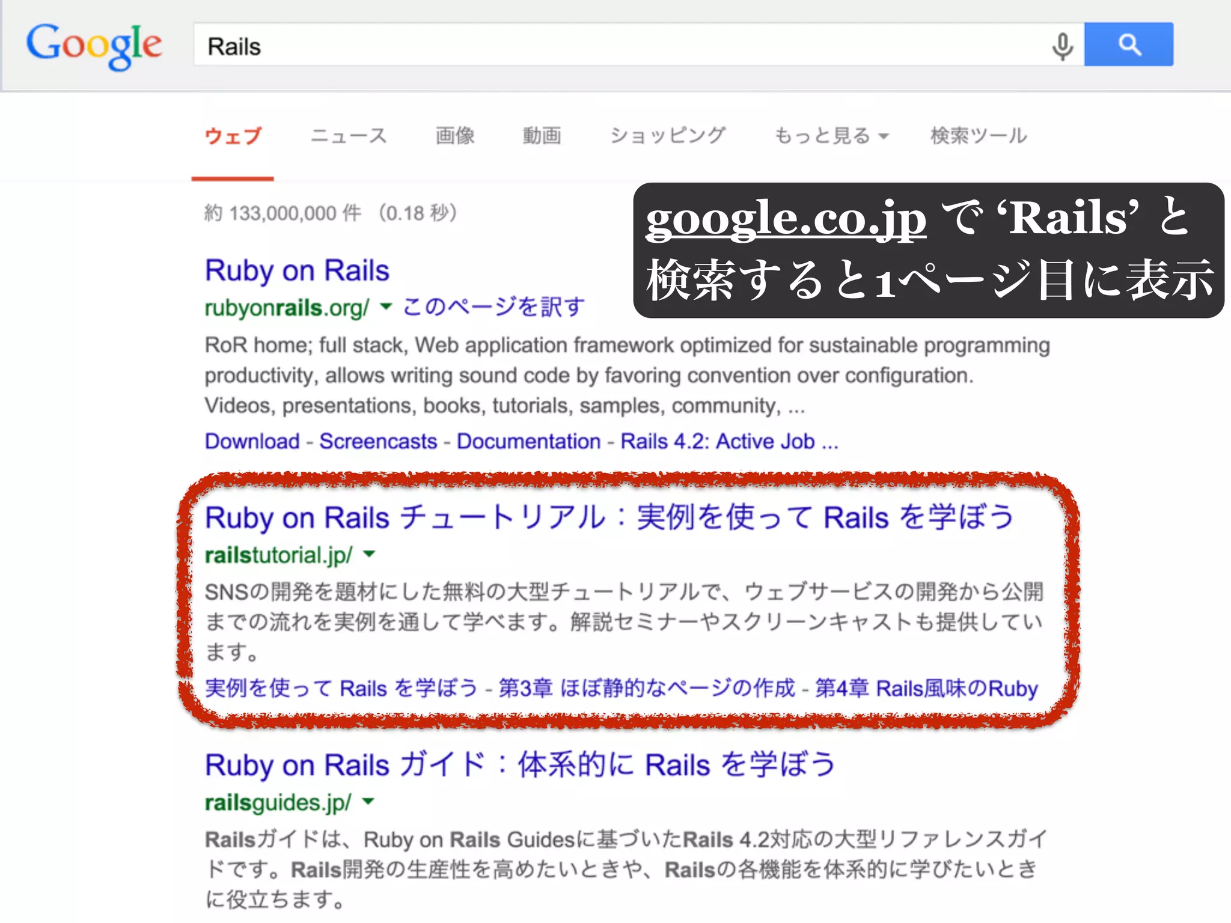Expand the もっと見る dropdown
The height and width of the screenshot is (923, 1231).
point(831,136)
